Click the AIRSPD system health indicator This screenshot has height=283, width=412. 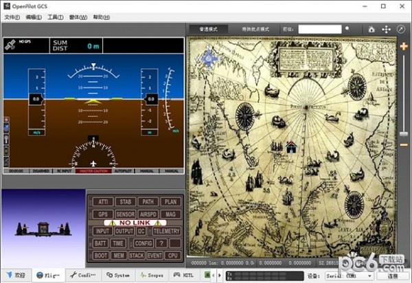[148, 214]
